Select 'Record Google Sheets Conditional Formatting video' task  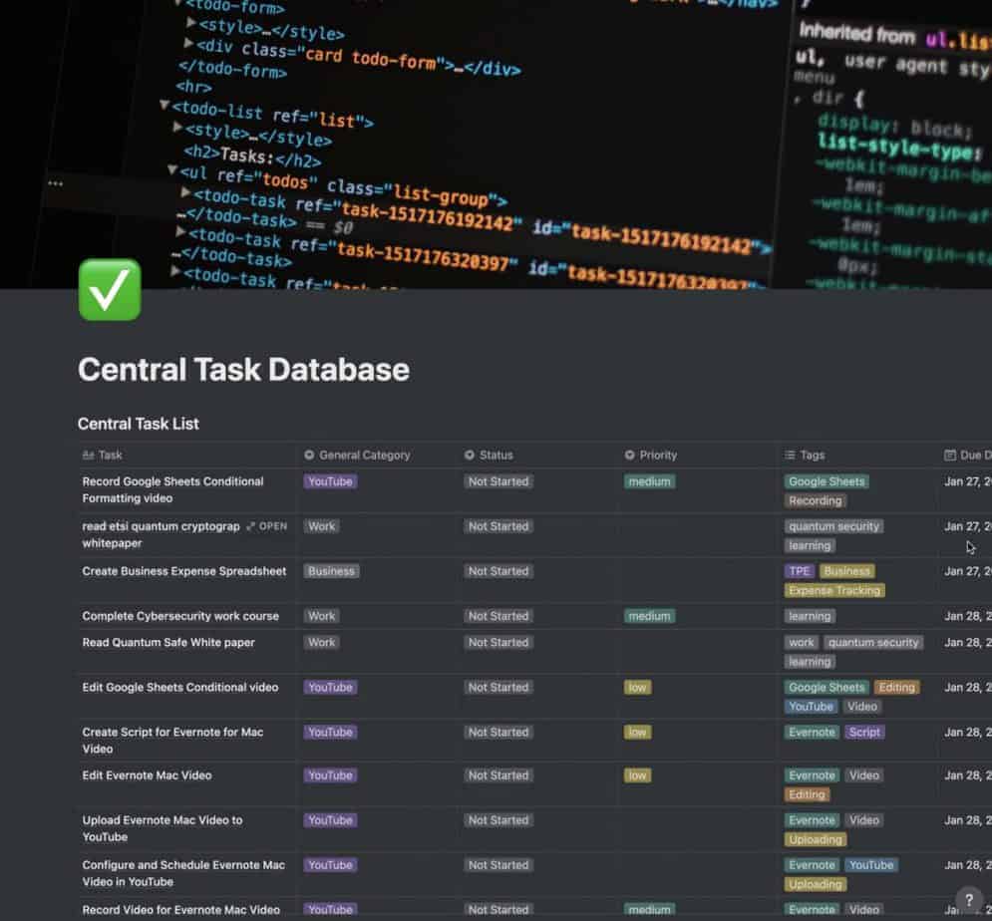click(x=172, y=489)
